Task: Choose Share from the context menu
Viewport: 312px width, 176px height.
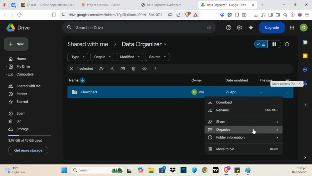Action: point(243,122)
